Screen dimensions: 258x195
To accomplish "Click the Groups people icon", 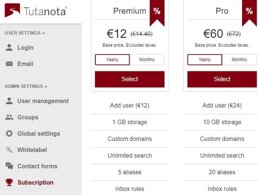I will (9, 117).
